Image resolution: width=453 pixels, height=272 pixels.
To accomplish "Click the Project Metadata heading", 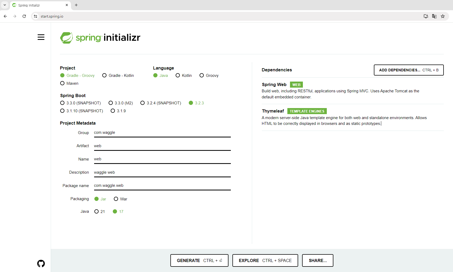I will click(78, 123).
